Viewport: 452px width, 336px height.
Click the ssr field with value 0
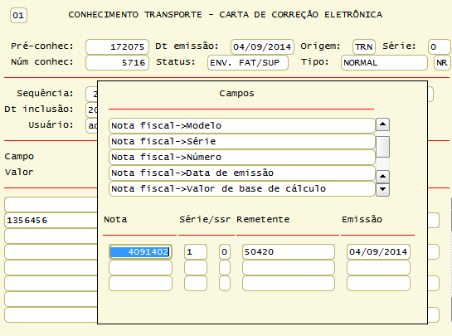pos(225,251)
